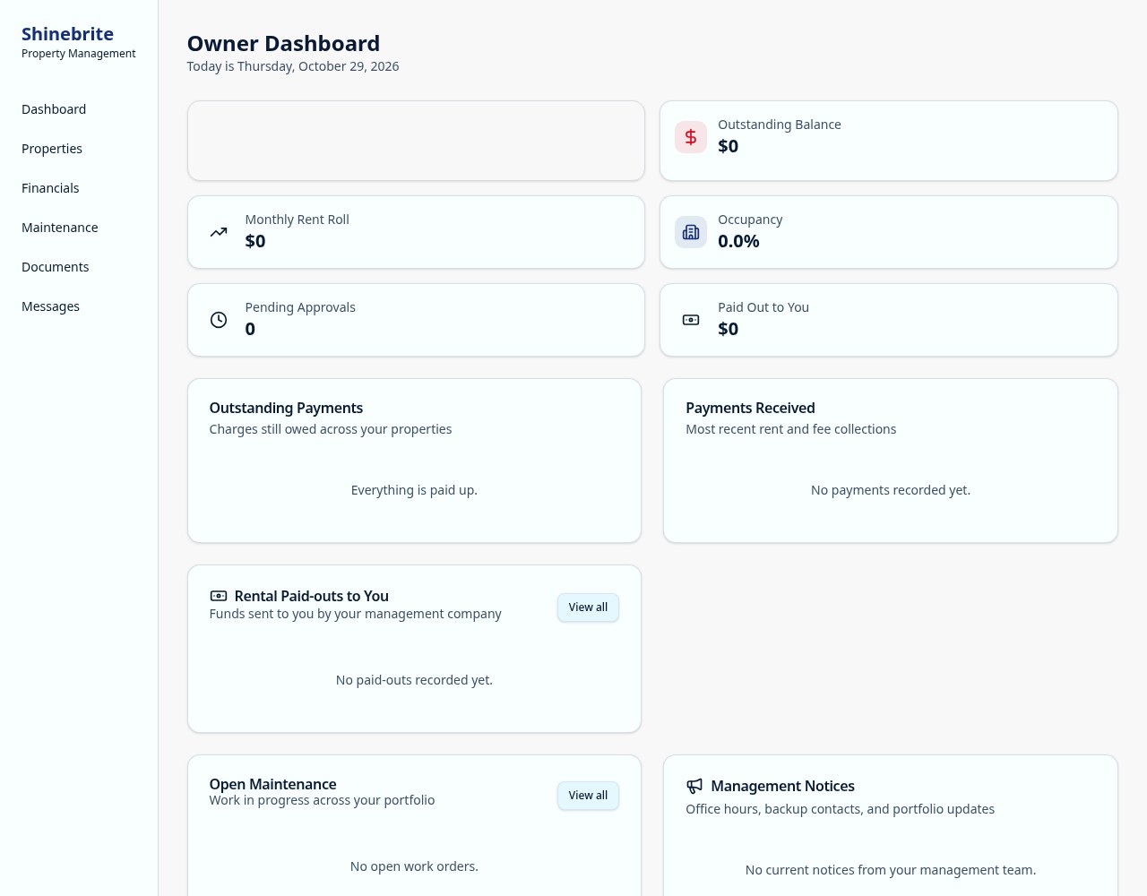1147x896 pixels.
Task: Click 'Funds sent to you by your management company'
Action: pos(355,614)
